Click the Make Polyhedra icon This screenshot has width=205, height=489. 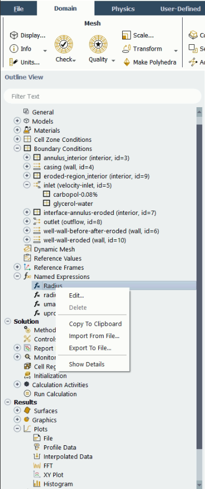pyautogui.click(x=126, y=62)
